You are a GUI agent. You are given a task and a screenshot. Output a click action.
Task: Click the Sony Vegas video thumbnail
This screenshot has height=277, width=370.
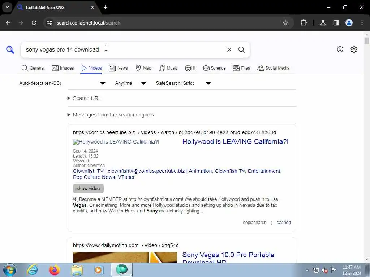[125, 257]
